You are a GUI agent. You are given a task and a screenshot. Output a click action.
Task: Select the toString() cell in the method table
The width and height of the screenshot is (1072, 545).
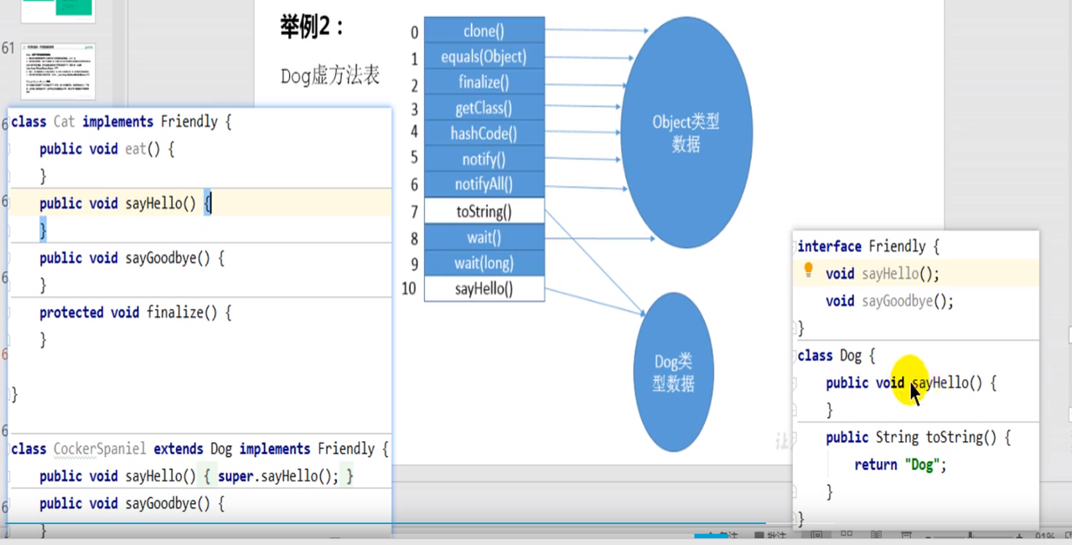(484, 211)
